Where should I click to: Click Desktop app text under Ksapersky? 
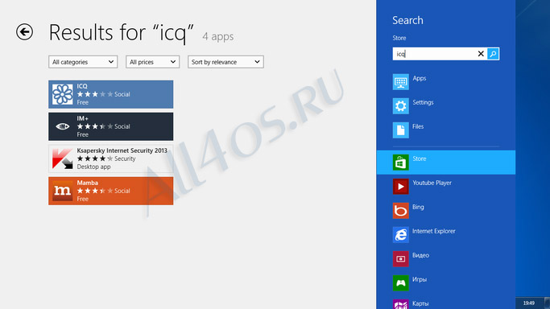click(93, 167)
